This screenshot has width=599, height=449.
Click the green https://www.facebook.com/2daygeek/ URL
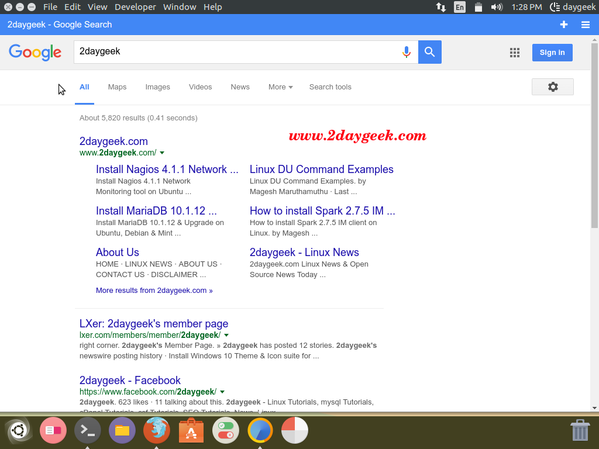pos(148,392)
